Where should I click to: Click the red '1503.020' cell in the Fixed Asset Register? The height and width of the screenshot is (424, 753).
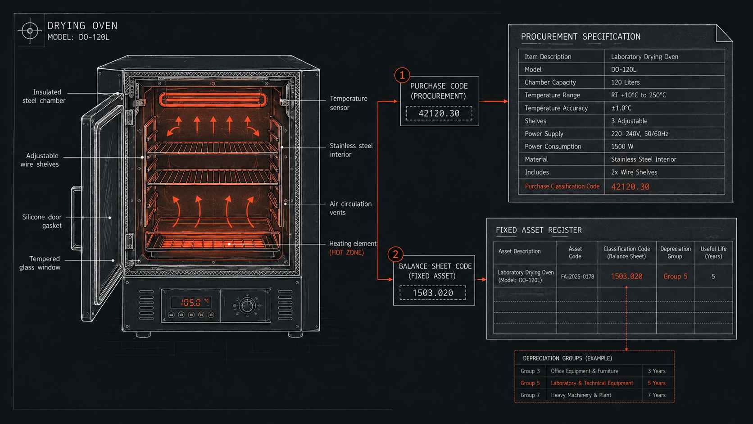pos(626,276)
